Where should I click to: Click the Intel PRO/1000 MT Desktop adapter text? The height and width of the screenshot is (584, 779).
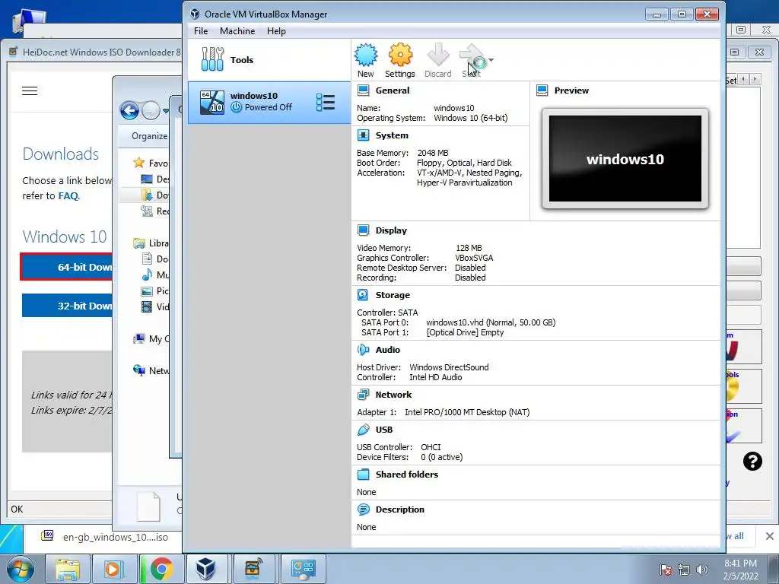pos(467,412)
